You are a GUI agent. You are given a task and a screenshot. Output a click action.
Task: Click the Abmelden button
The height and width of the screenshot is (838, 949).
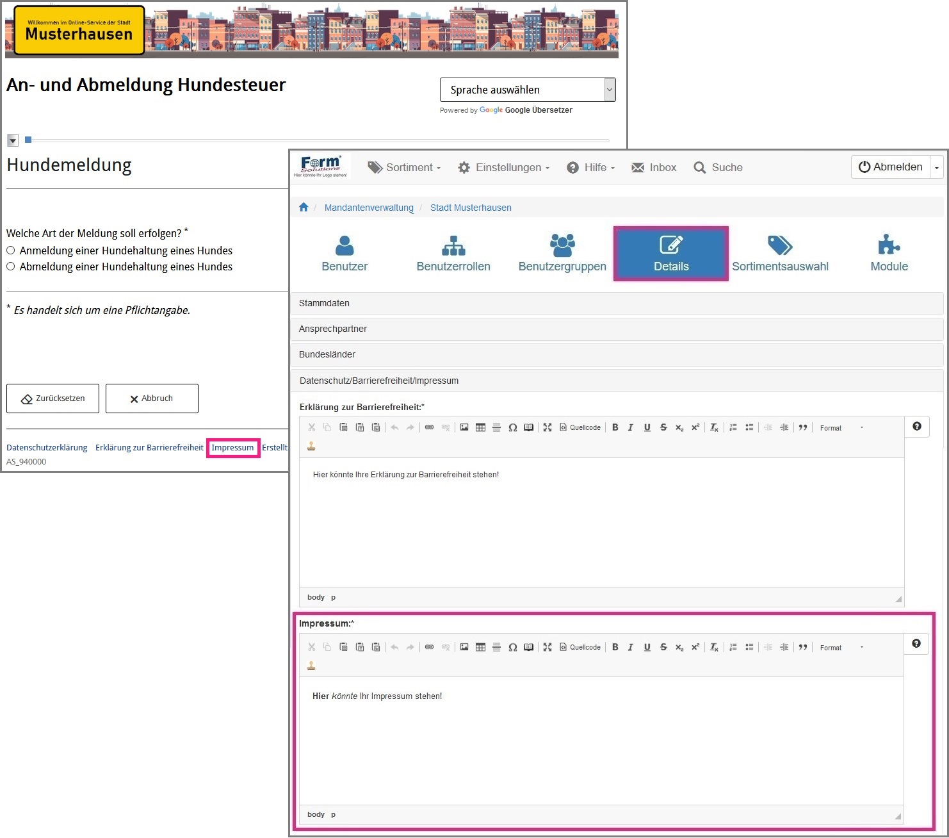pos(891,167)
